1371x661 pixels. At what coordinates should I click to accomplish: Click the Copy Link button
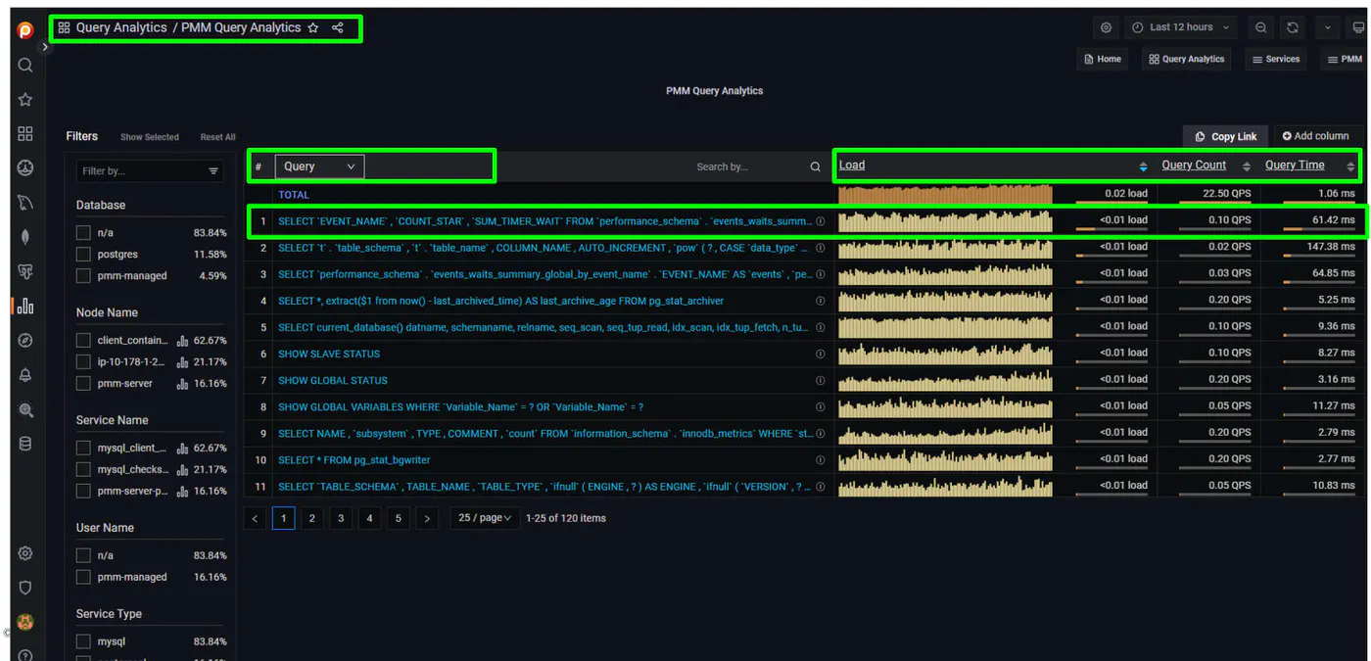[x=1226, y=136]
